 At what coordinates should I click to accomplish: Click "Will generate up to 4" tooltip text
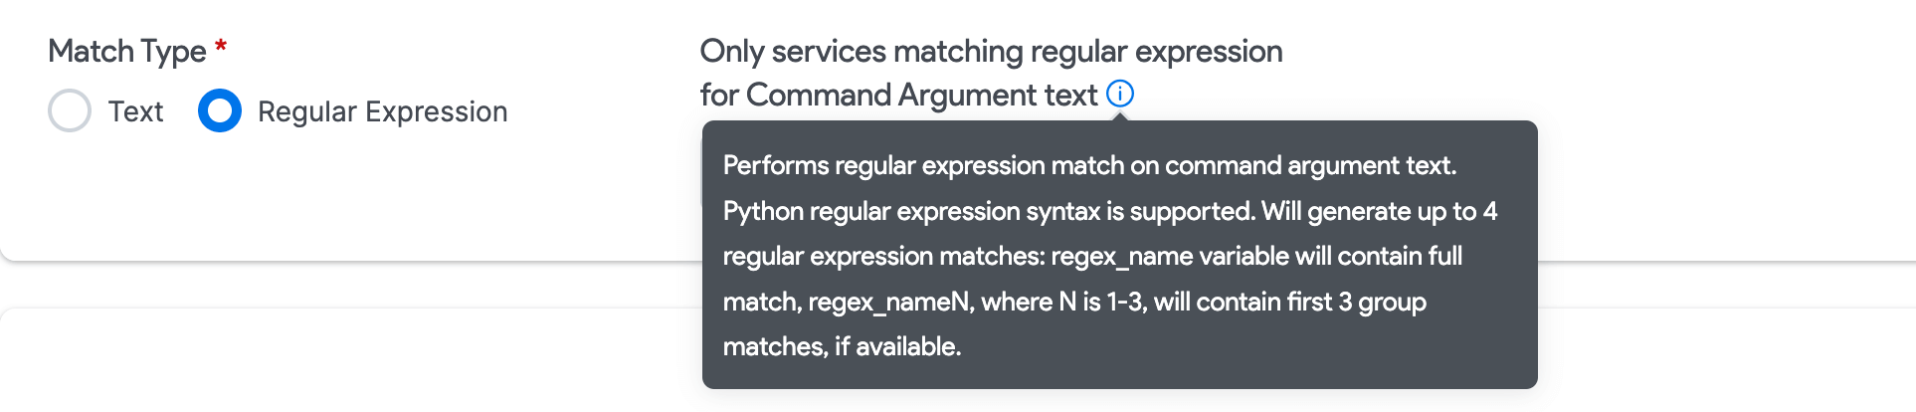click(x=1379, y=211)
